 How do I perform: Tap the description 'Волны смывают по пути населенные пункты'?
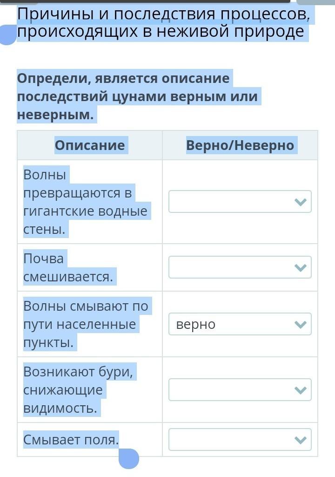86,324
